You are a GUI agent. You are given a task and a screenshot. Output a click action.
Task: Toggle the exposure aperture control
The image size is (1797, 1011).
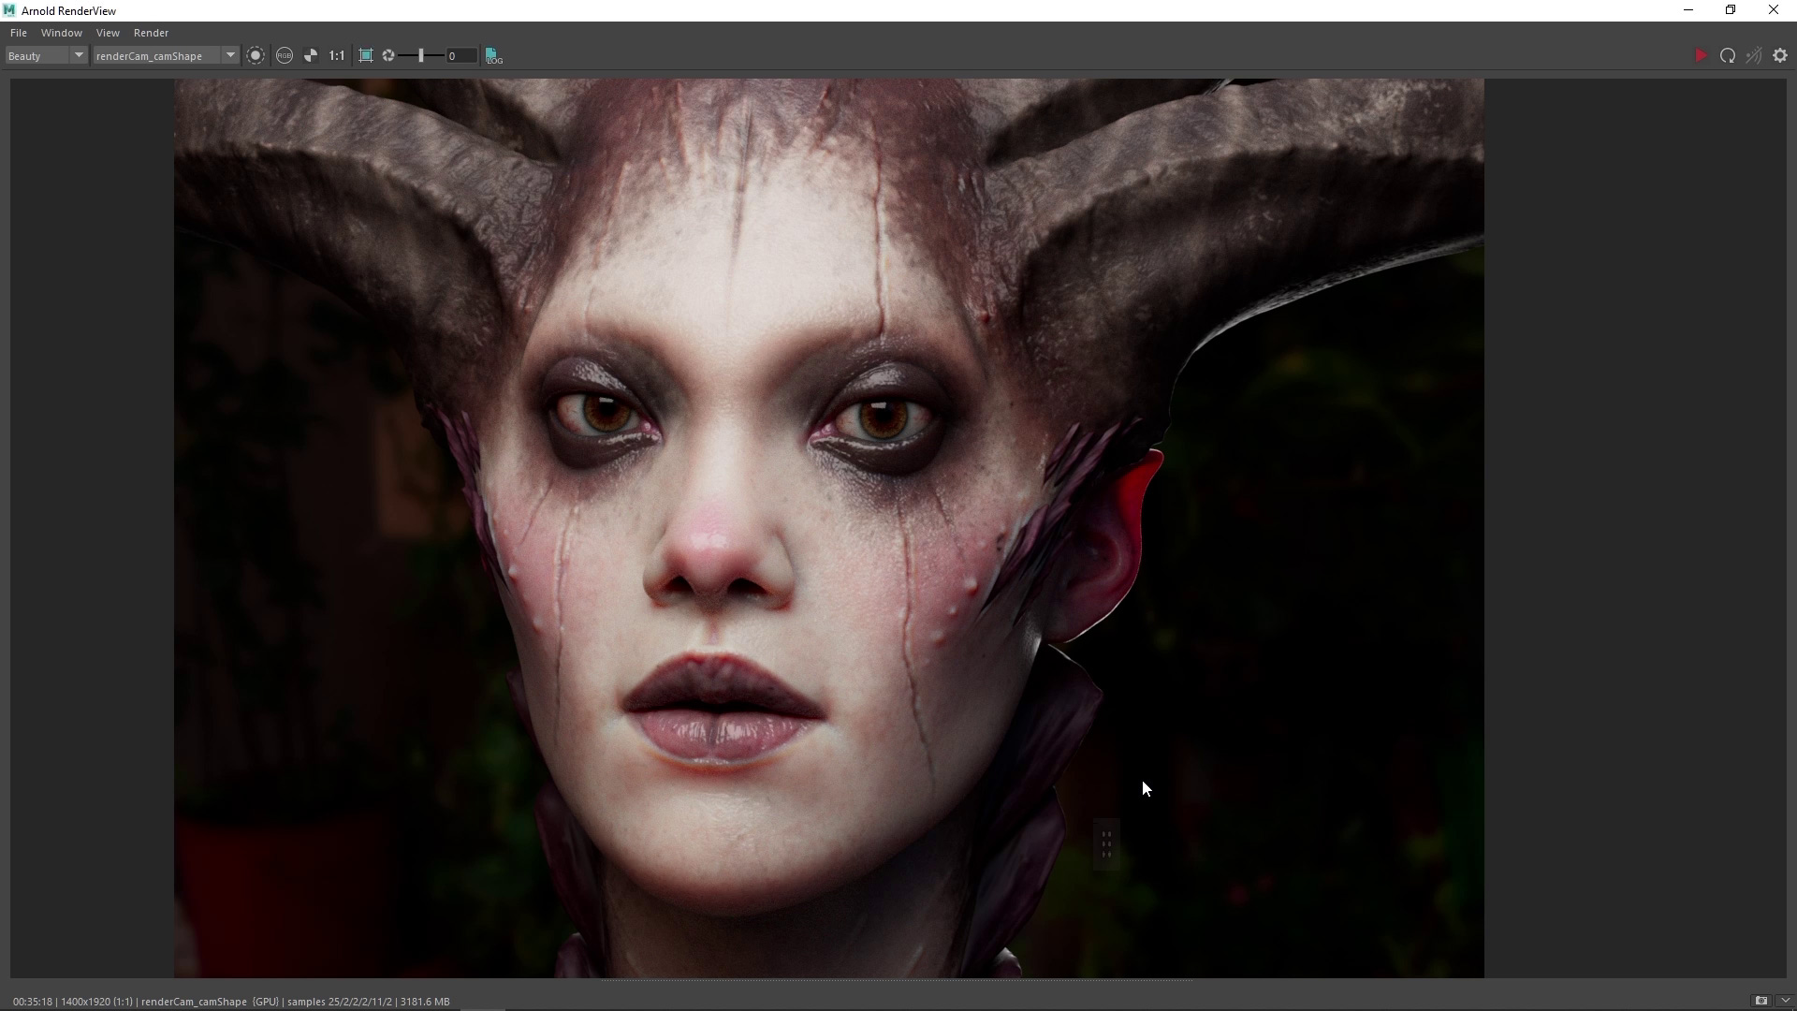coord(387,55)
